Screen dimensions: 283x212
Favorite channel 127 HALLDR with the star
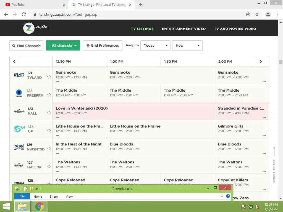pyautogui.click(x=49, y=166)
